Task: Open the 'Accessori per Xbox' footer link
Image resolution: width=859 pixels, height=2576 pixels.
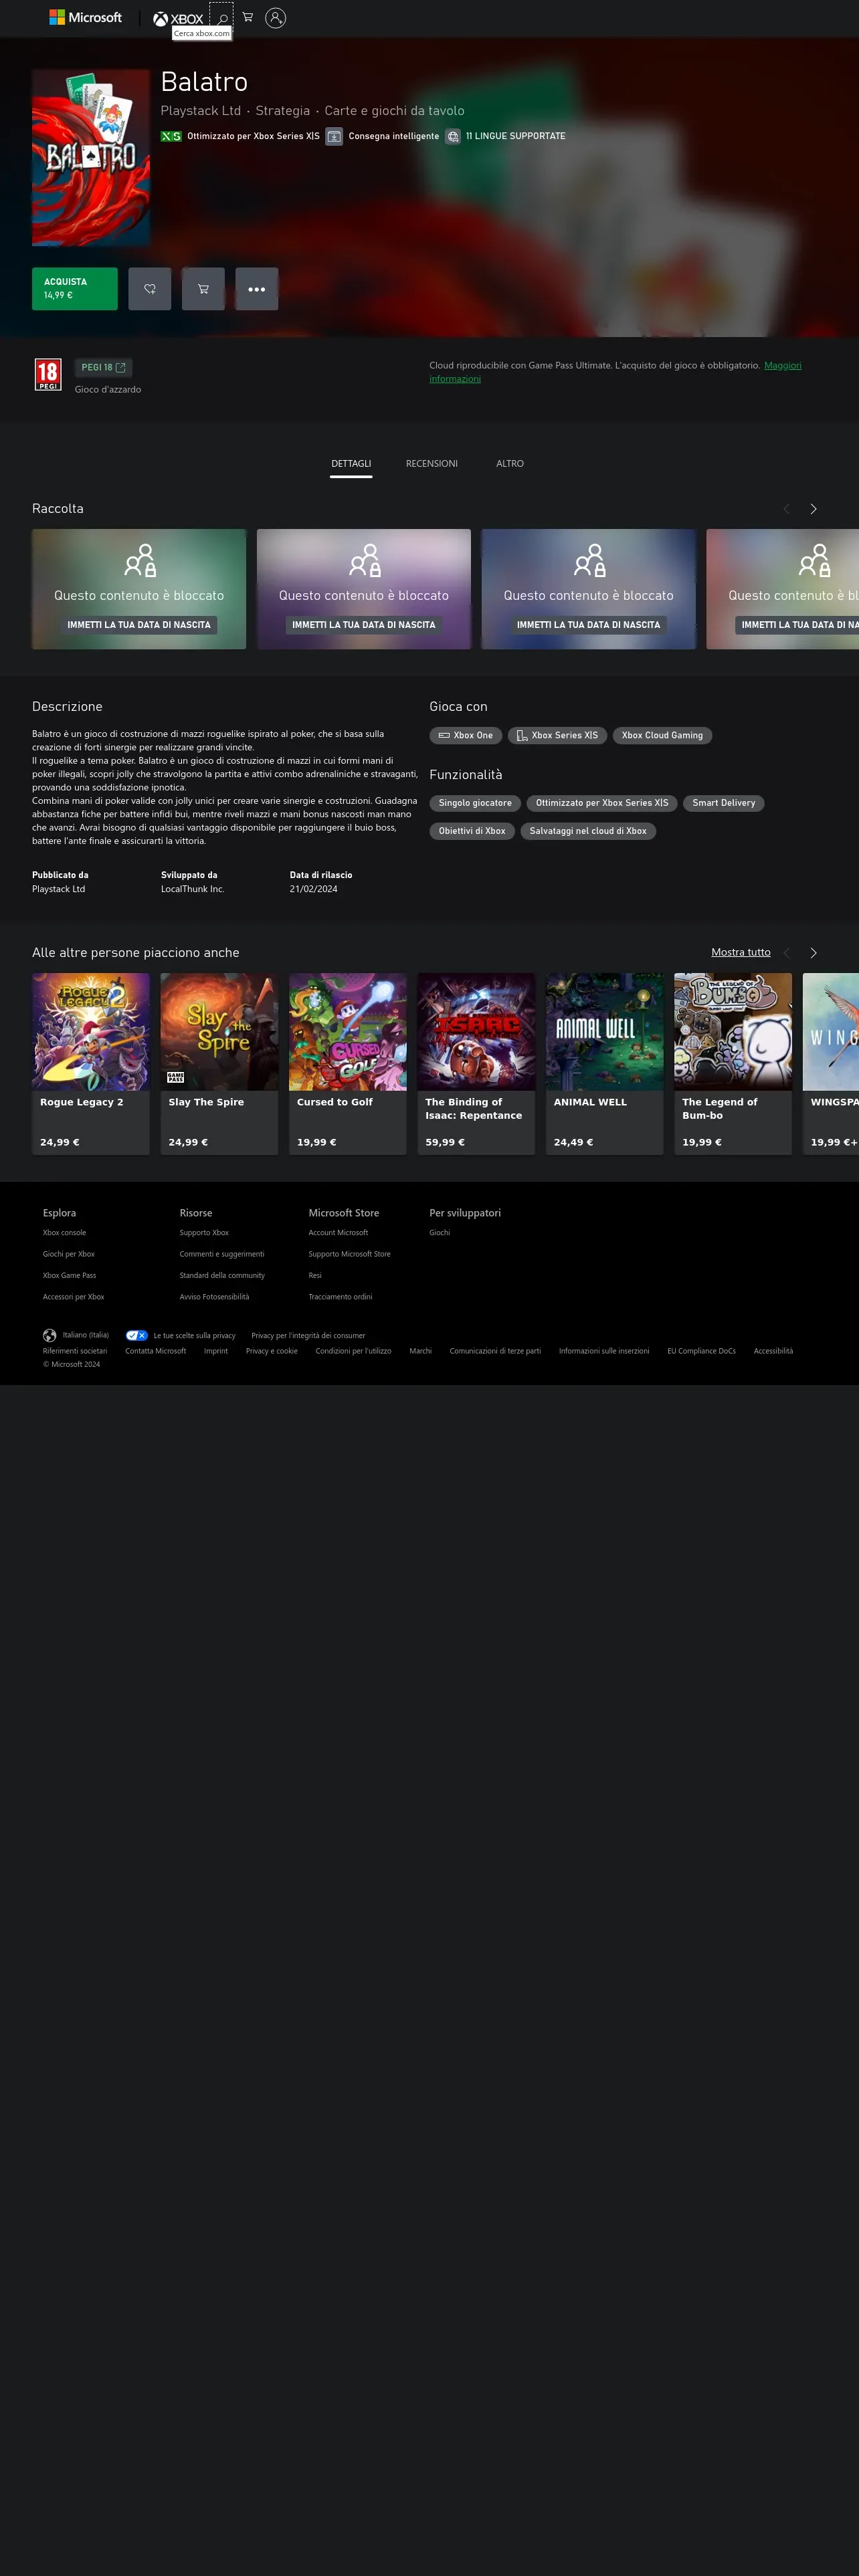Action: [x=74, y=1297]
